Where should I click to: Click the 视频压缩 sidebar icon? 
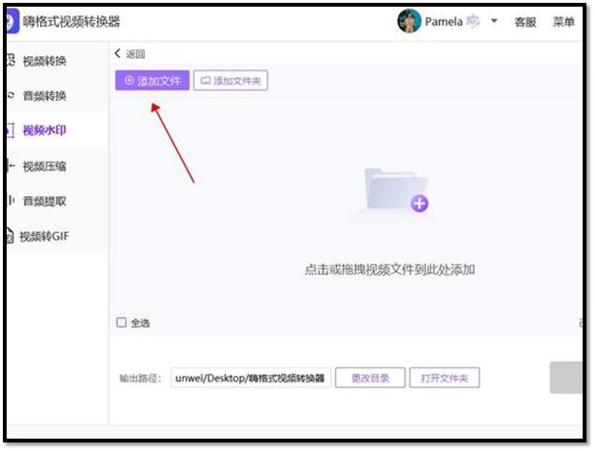(11, 166)
